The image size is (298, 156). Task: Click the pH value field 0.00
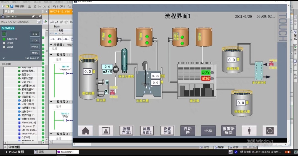click(x=155, y=76)
